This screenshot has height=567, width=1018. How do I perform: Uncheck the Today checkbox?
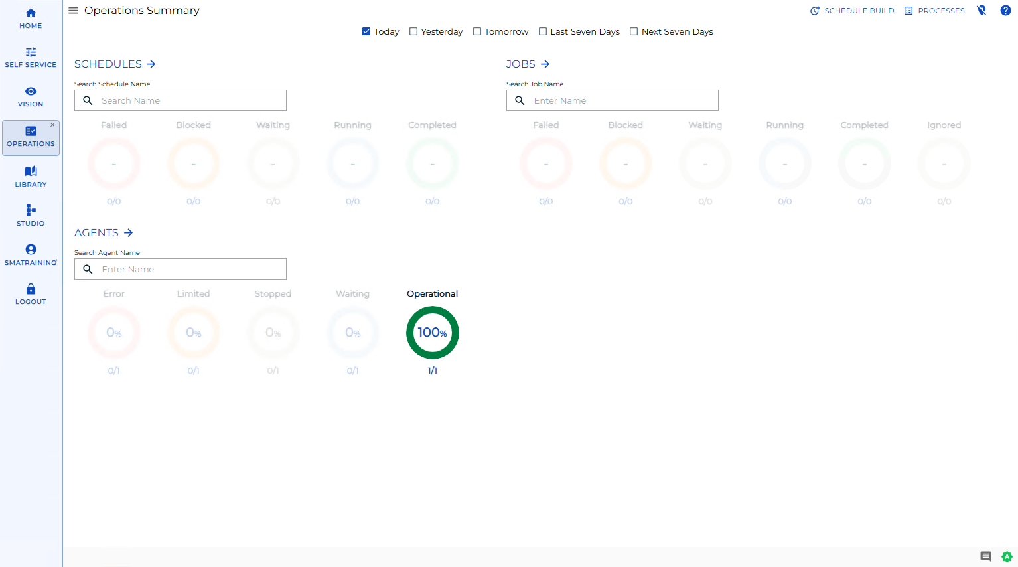366,31
